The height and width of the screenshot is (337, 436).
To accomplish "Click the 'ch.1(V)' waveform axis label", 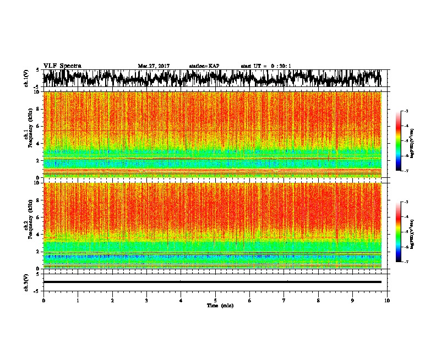I will (26, 78).
